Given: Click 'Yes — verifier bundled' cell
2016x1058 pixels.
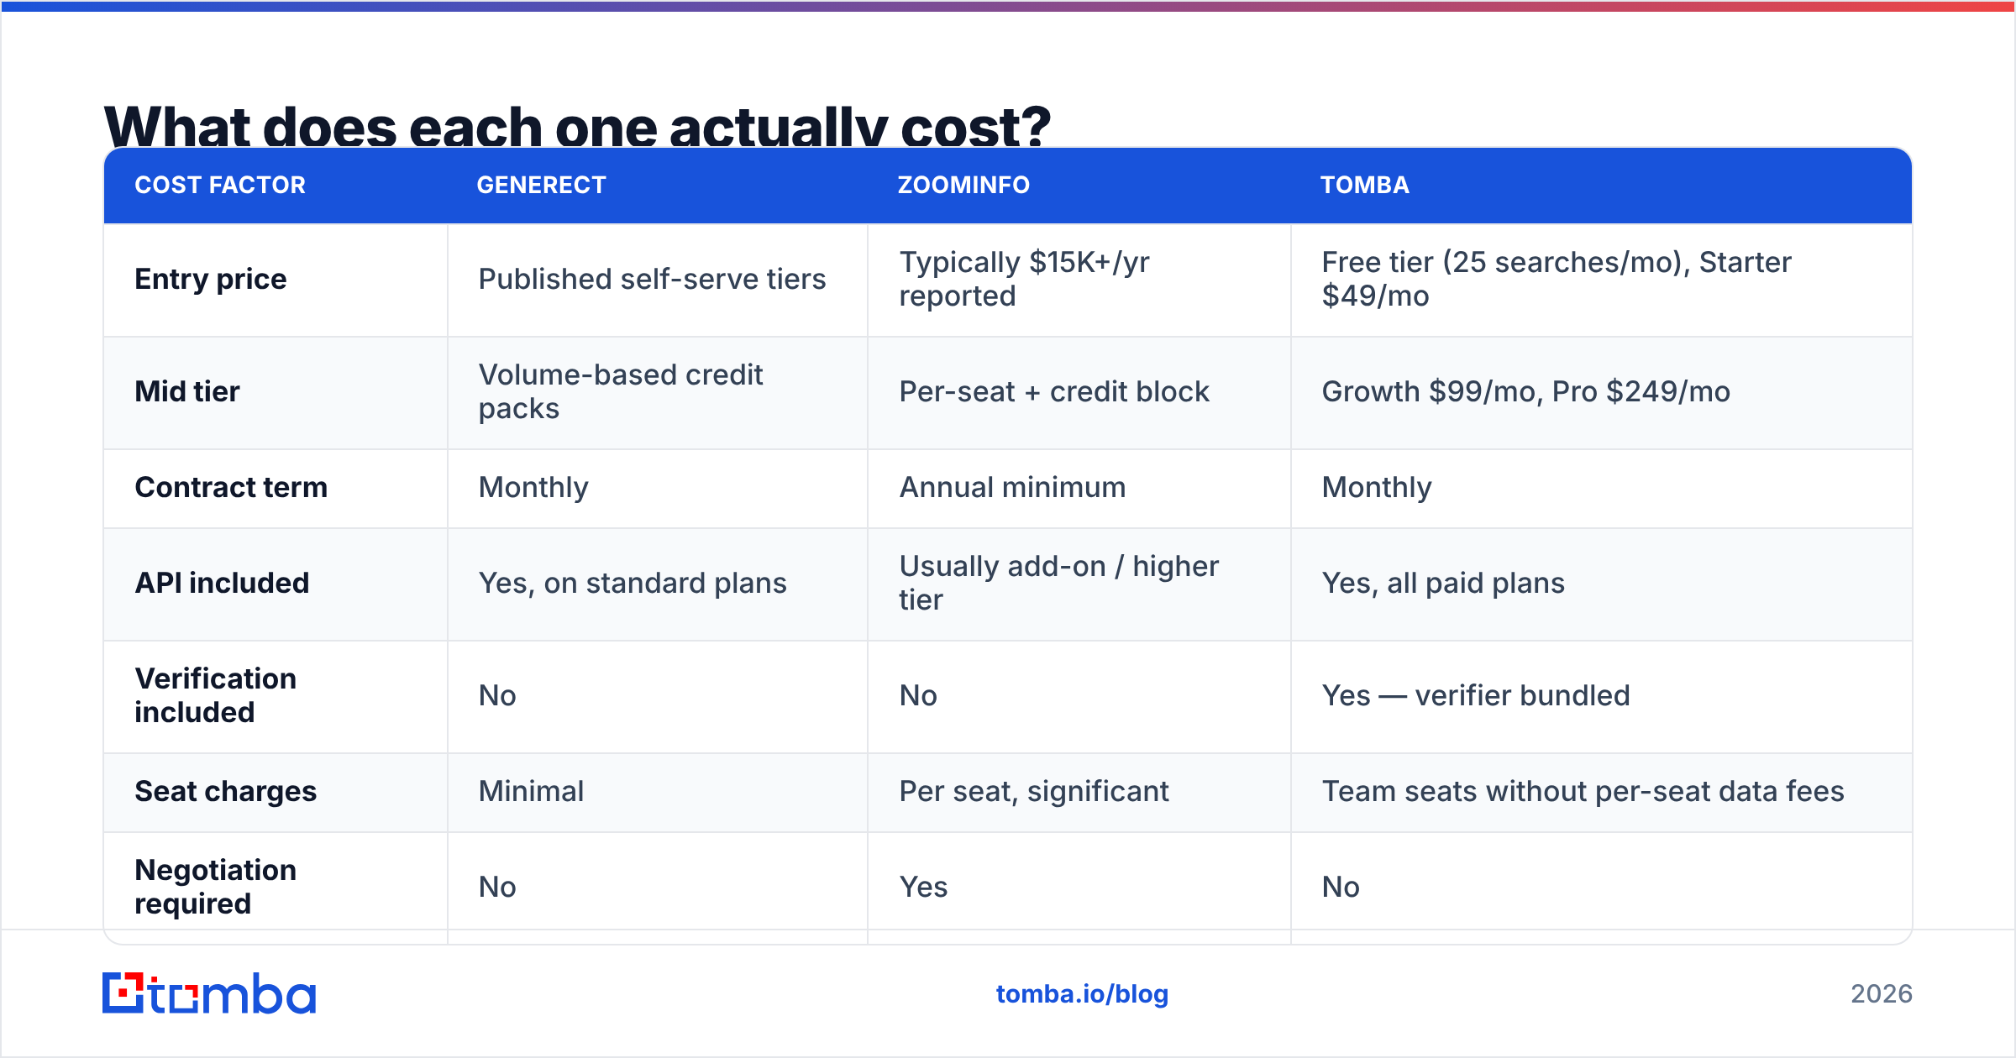Looking at the screenshot, I should pos(1476,695).
